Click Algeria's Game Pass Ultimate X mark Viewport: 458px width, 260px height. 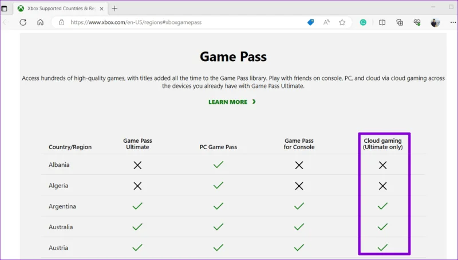[137, 186]
